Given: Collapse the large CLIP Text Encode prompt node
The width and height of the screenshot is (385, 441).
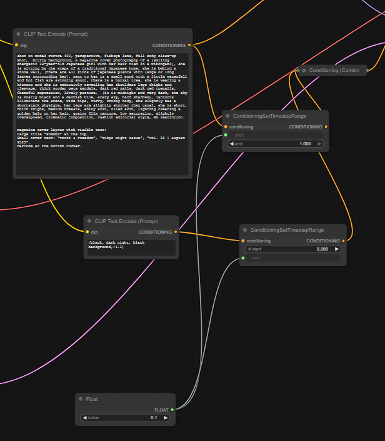Looking at the screenshot, I should click(18, 34).
